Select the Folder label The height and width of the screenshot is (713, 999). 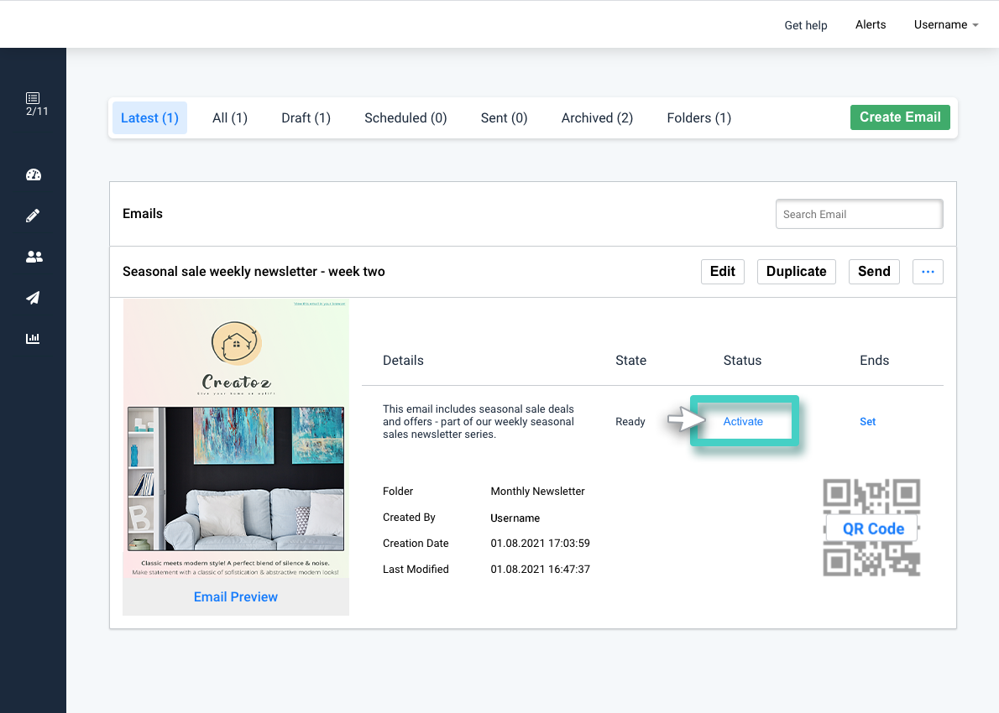click(x=398, y=492)
